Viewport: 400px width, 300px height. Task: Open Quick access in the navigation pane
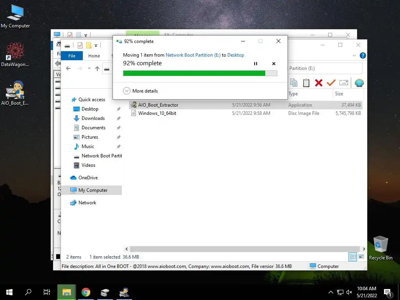pos(91,100)
